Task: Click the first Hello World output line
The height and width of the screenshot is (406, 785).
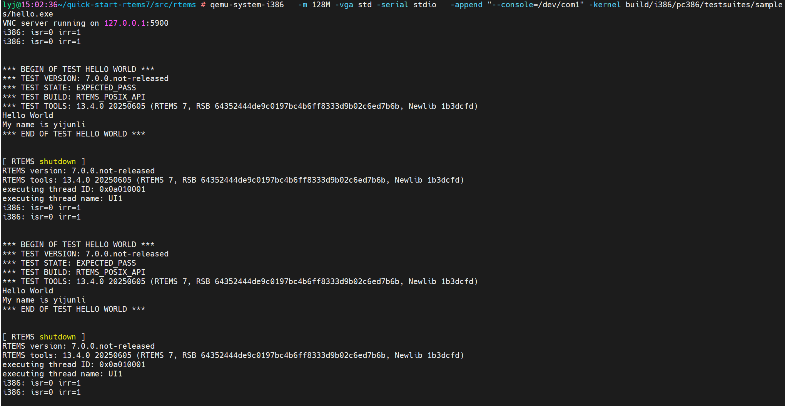Action: pyautogui.click(x=28, y=115)
